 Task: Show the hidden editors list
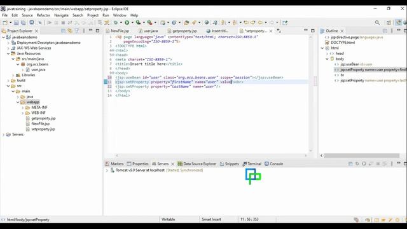pyautogui.click(x=279, y=31)
